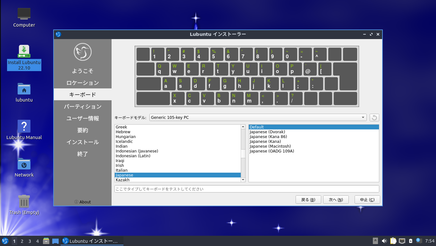Click the language list scrollbar handle

coord(243,154)
